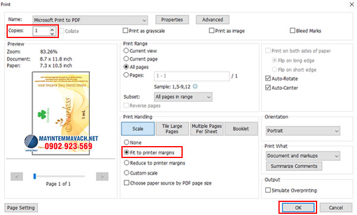Cancel the Print dialog

point(336,207)
